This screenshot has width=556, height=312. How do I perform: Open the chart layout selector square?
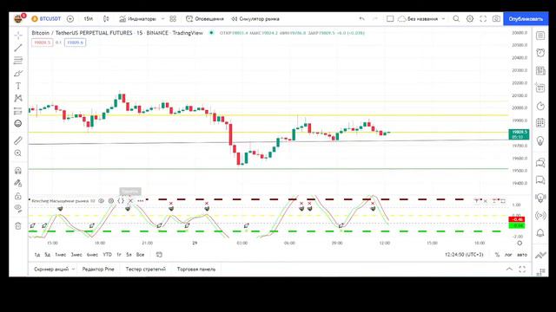tap(390, 19)
